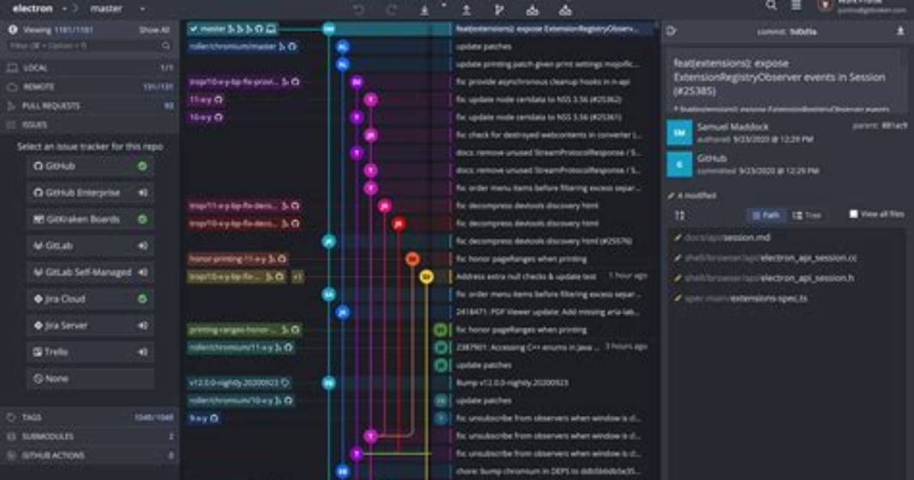The height and width of the screenshot is (480, 914).
Task: Enable the View all files checkbox
Action: [x=854, y=214]
